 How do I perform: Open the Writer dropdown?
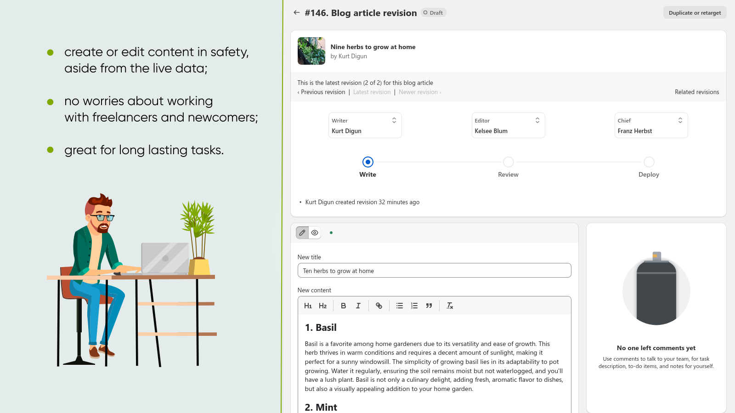pyautogui.click(x=365, y=125)
